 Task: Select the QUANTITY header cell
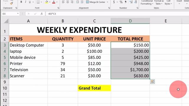pyautogui.click(x=63, y=39)
